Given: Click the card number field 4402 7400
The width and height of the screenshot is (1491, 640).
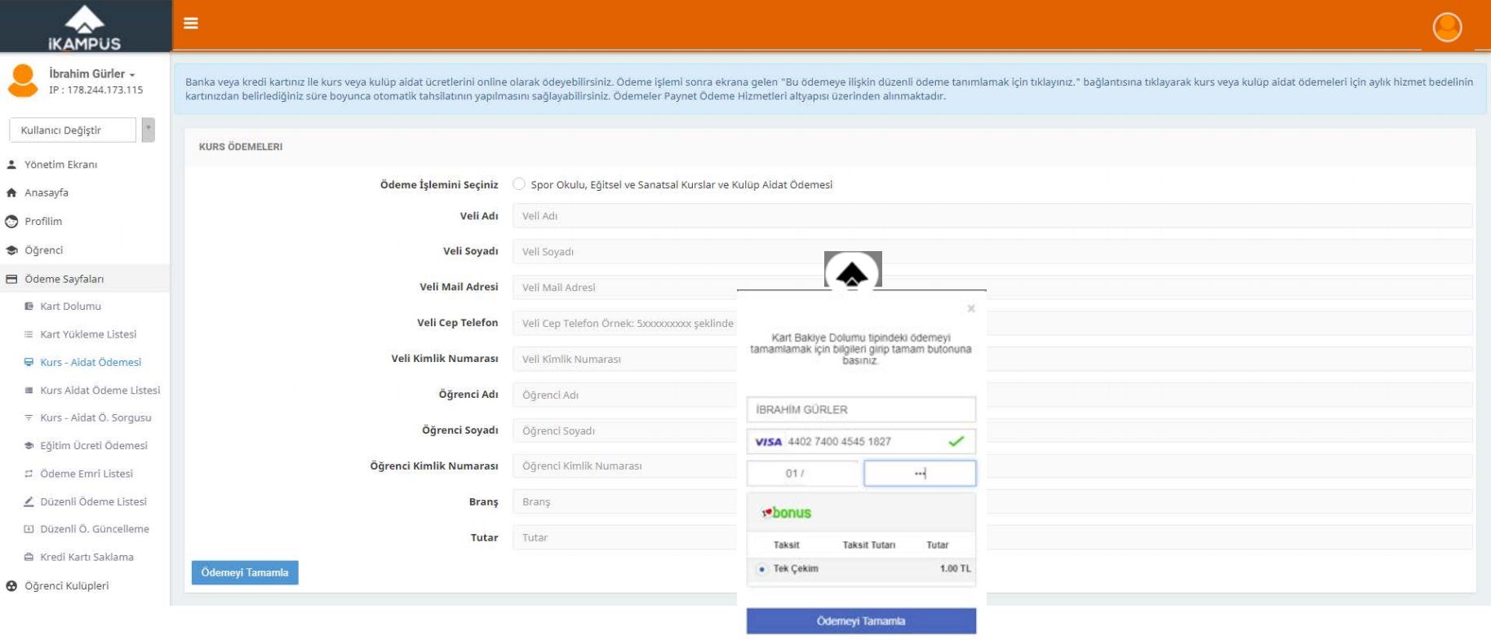Looking at the screenshot, I should (861, 442).
